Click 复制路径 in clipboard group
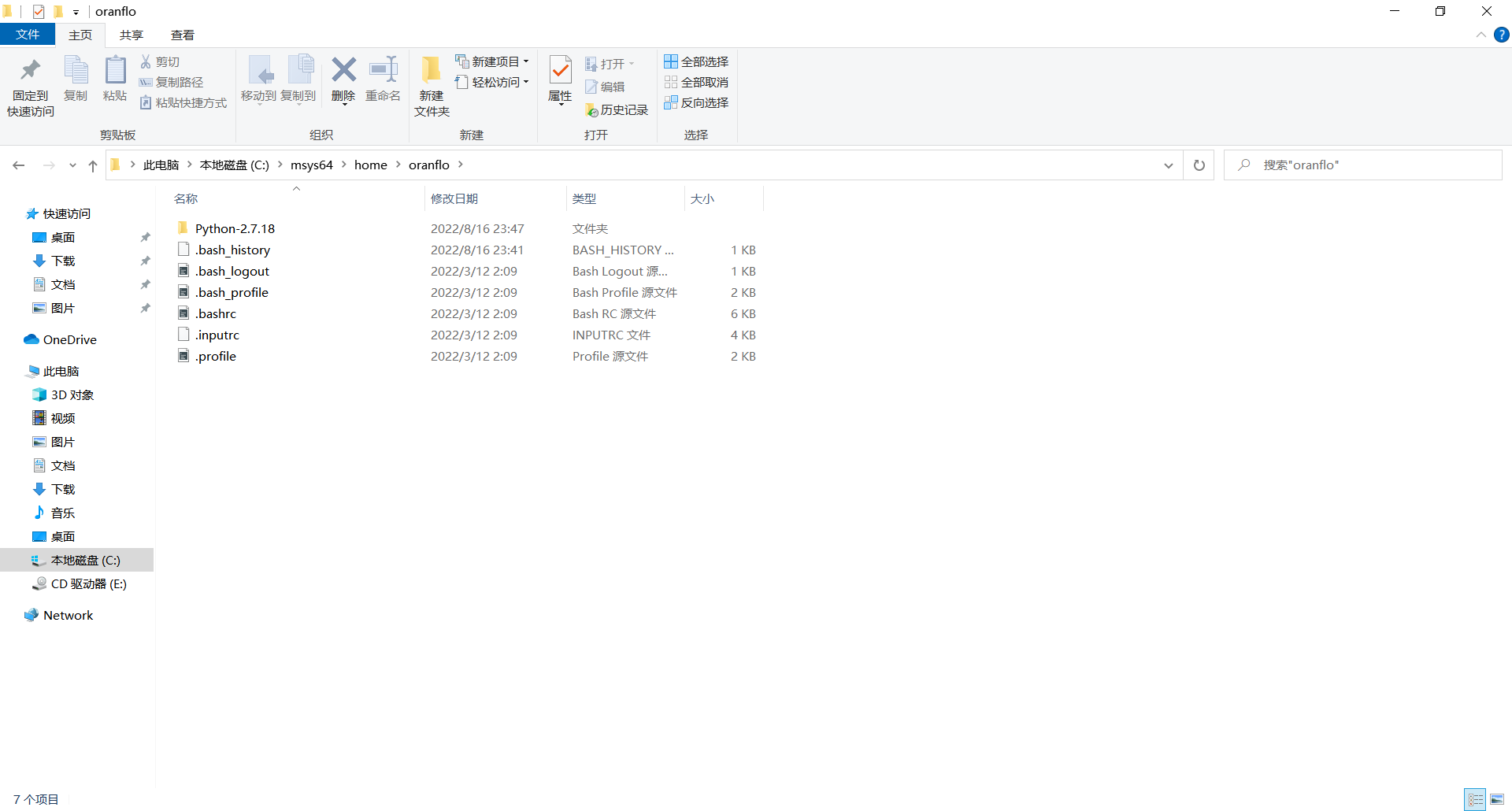Image resolution: width=1512 pixels, height=811 pixels. click(171, 82)
